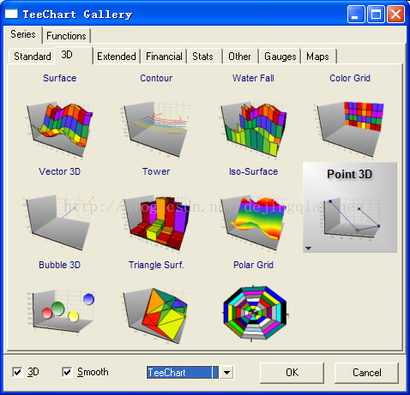Choose the Water Fall chart image
Viewport: 410px width, 395px height.
253,129
